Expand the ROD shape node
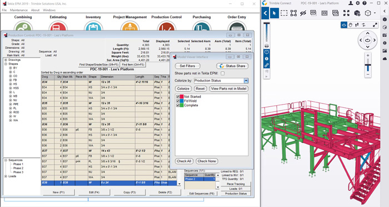 coord(11,112)
